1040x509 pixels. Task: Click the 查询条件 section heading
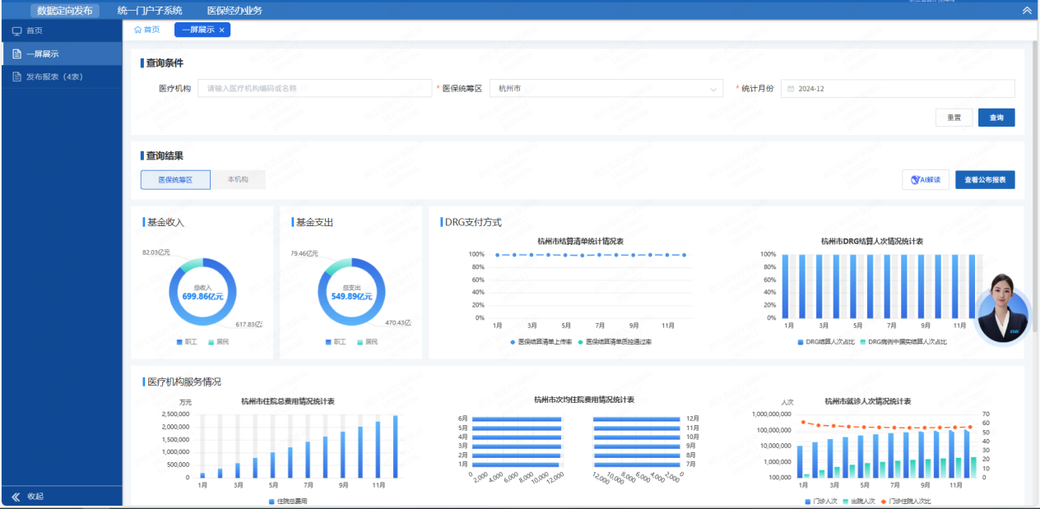click(165, 62)
